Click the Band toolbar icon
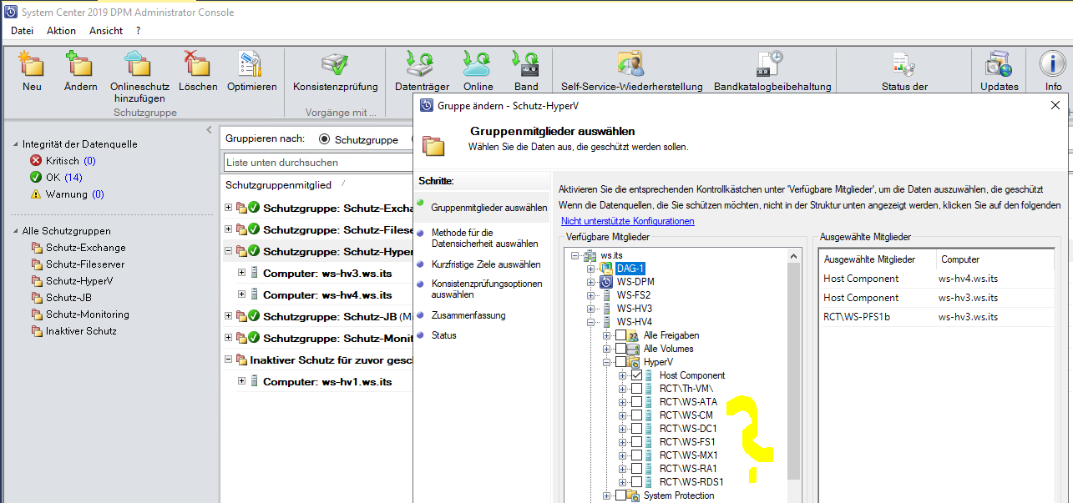The width and height of the screenshot is (1073, 503). (x=526, y=64)
